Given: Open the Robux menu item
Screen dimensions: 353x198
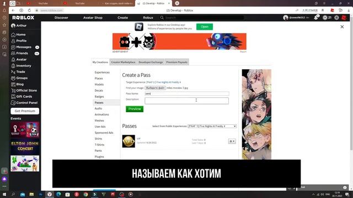Looking at the screenshot, I should click(148, 18).
